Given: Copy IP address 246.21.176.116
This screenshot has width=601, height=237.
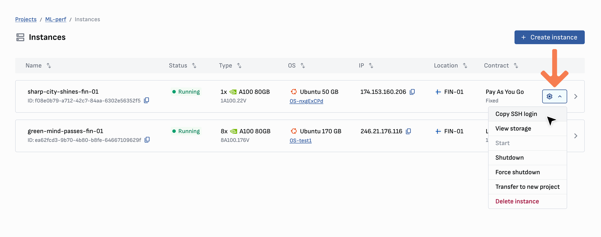Looking at the screenshot, I should tap(408, 131).
